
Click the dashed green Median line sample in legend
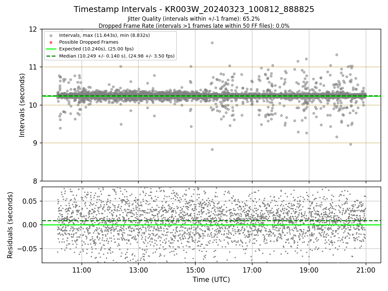point(51,56)
